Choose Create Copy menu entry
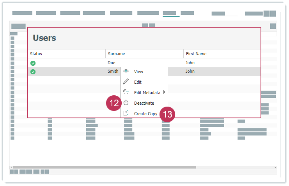This screenshot has width=289, height=186. tap(145, 114)
